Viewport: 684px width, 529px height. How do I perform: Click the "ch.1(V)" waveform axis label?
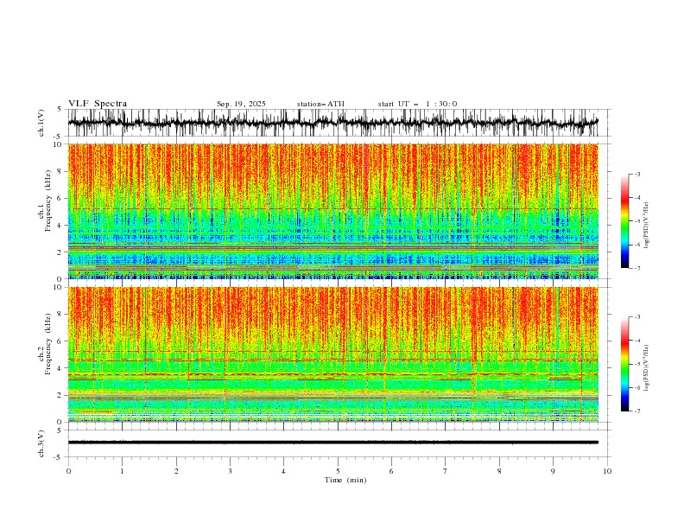[x=41, y=123]
